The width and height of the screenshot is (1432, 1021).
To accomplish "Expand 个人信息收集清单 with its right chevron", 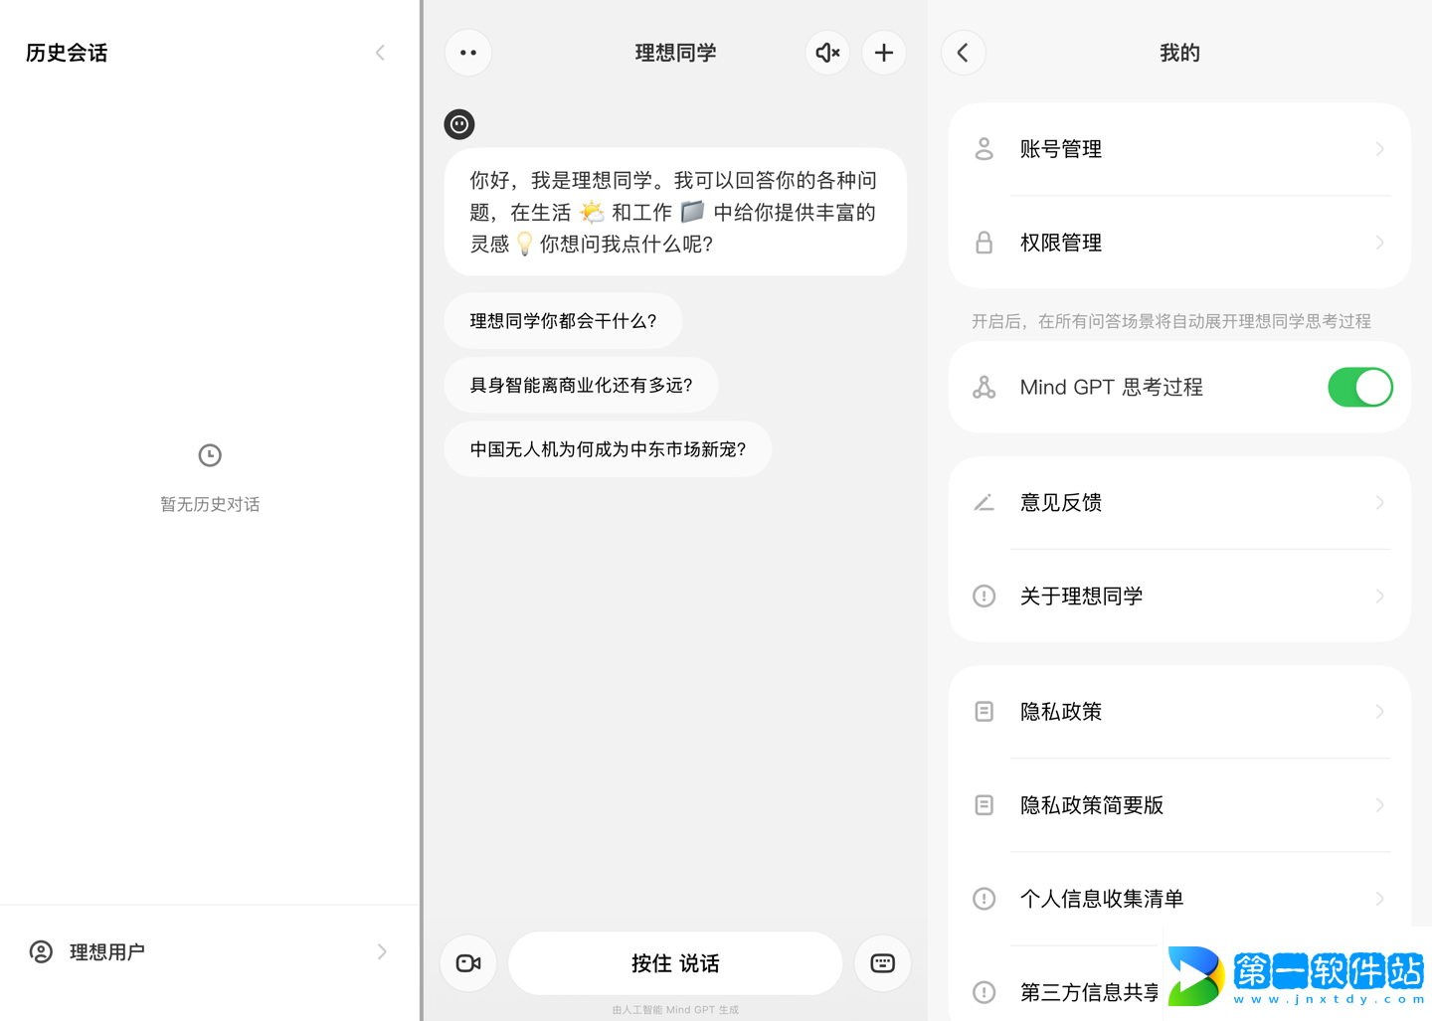I will click(x=1380, y=899).
